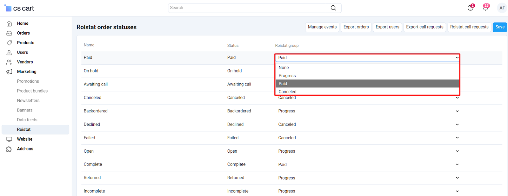Screen dimensions: 508x196
Task: Click the Add-ons puzzle icon
Action: pyautogui.click(x=9, y=149)
